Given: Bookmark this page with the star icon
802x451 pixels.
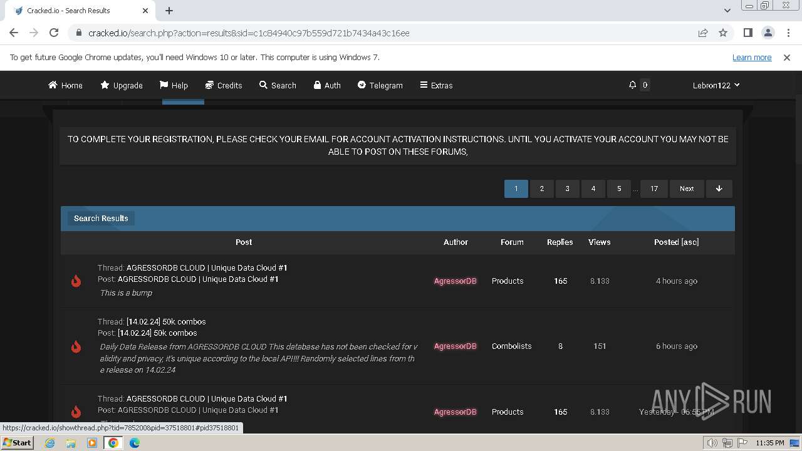Looking at the screenshot, I should (723, 33).
